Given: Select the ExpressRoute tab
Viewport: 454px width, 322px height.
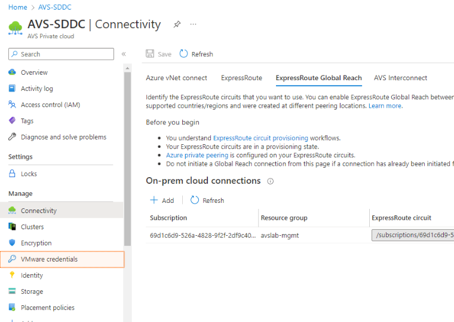Looking at the screenshot, I should (241, 78).
